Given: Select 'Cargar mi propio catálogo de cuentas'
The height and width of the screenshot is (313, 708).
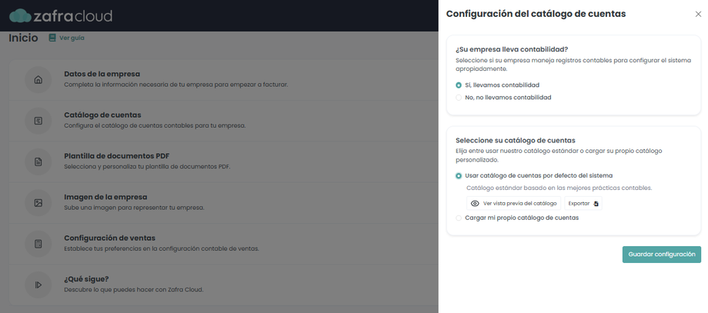Looking at the screenshot, I should pos(459,218).
